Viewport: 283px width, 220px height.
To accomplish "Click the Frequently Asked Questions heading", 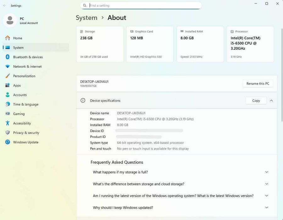I will [117, 162].
